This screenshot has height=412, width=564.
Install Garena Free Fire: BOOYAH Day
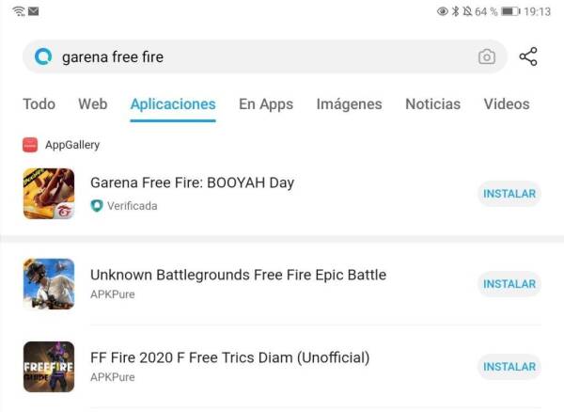[x=509, y=194]
